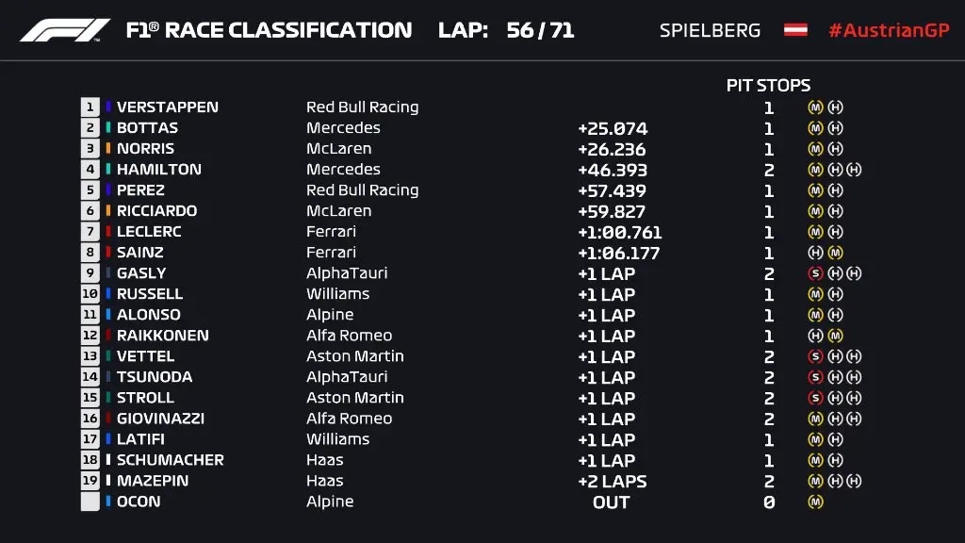Click the Austrian flag icon

[x=795, y=30]
